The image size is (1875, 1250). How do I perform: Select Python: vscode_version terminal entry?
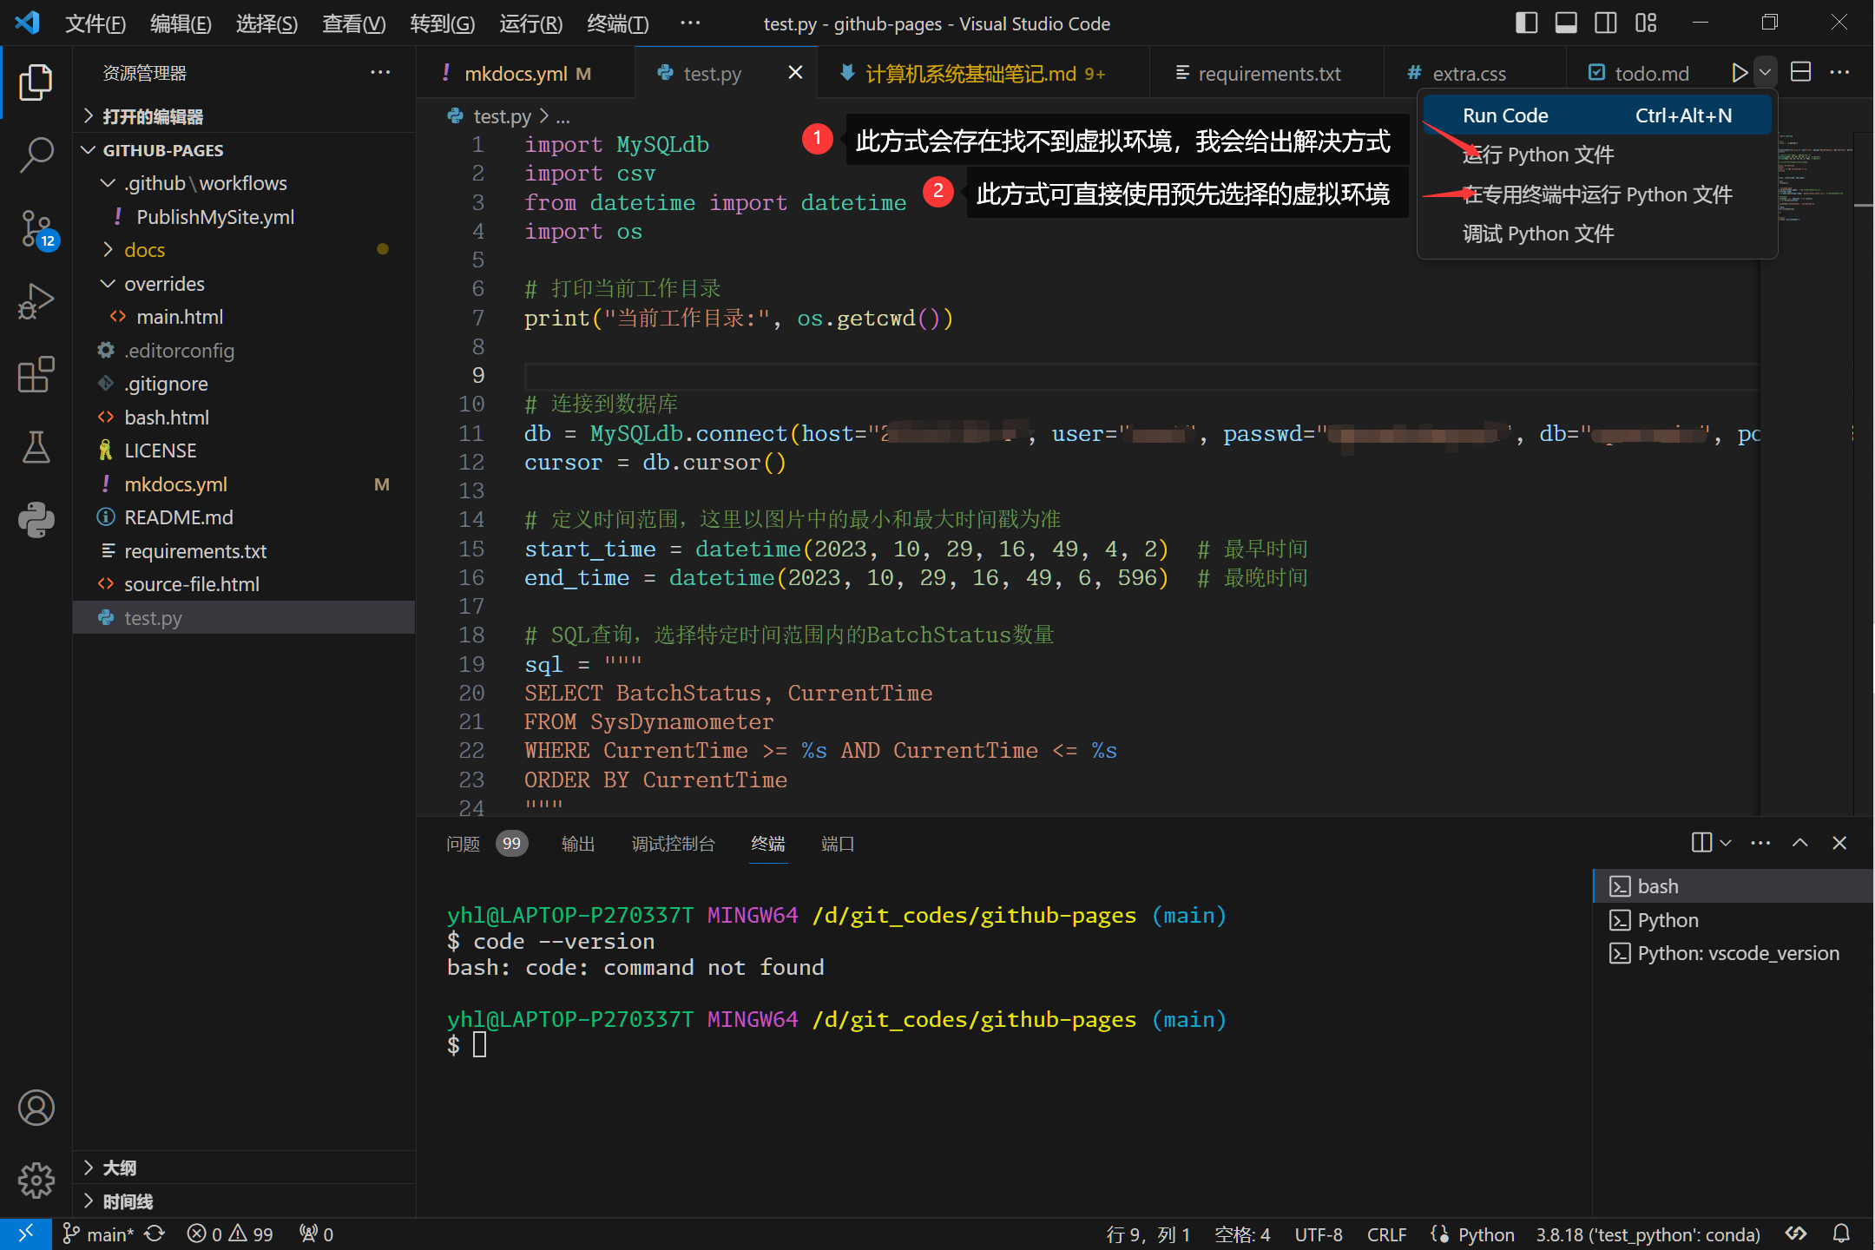point(1737,953)
